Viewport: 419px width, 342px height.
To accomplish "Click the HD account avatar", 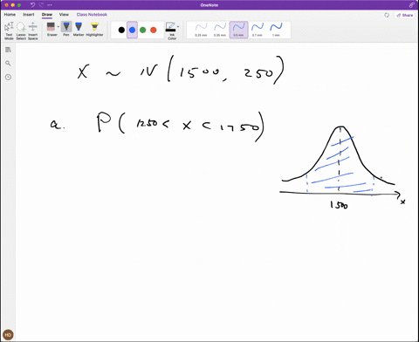I will pos(8,335).
